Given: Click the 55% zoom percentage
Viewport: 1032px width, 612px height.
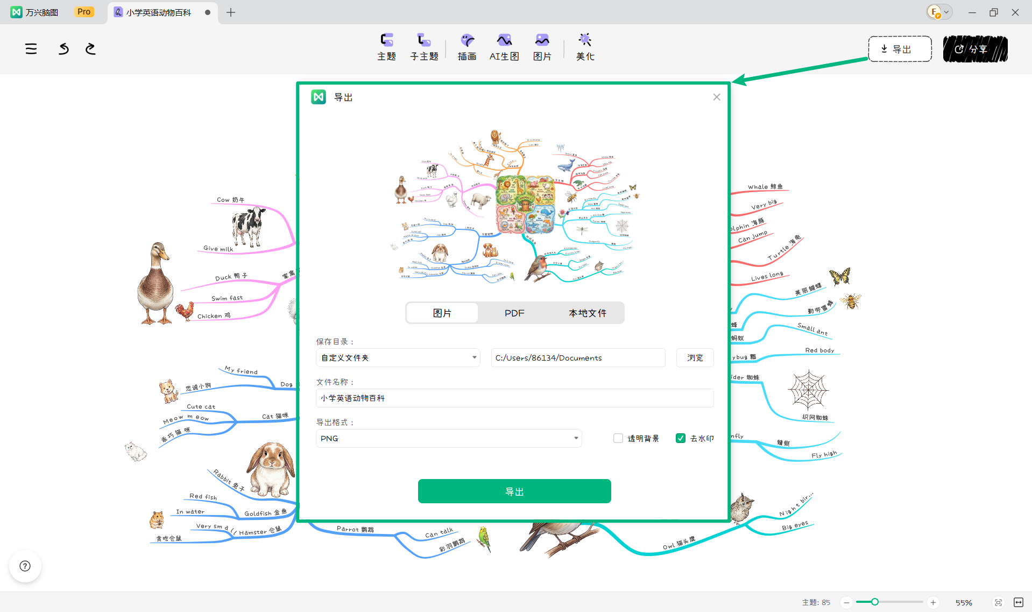Looking at the screenshot, I should click(964, 602).
